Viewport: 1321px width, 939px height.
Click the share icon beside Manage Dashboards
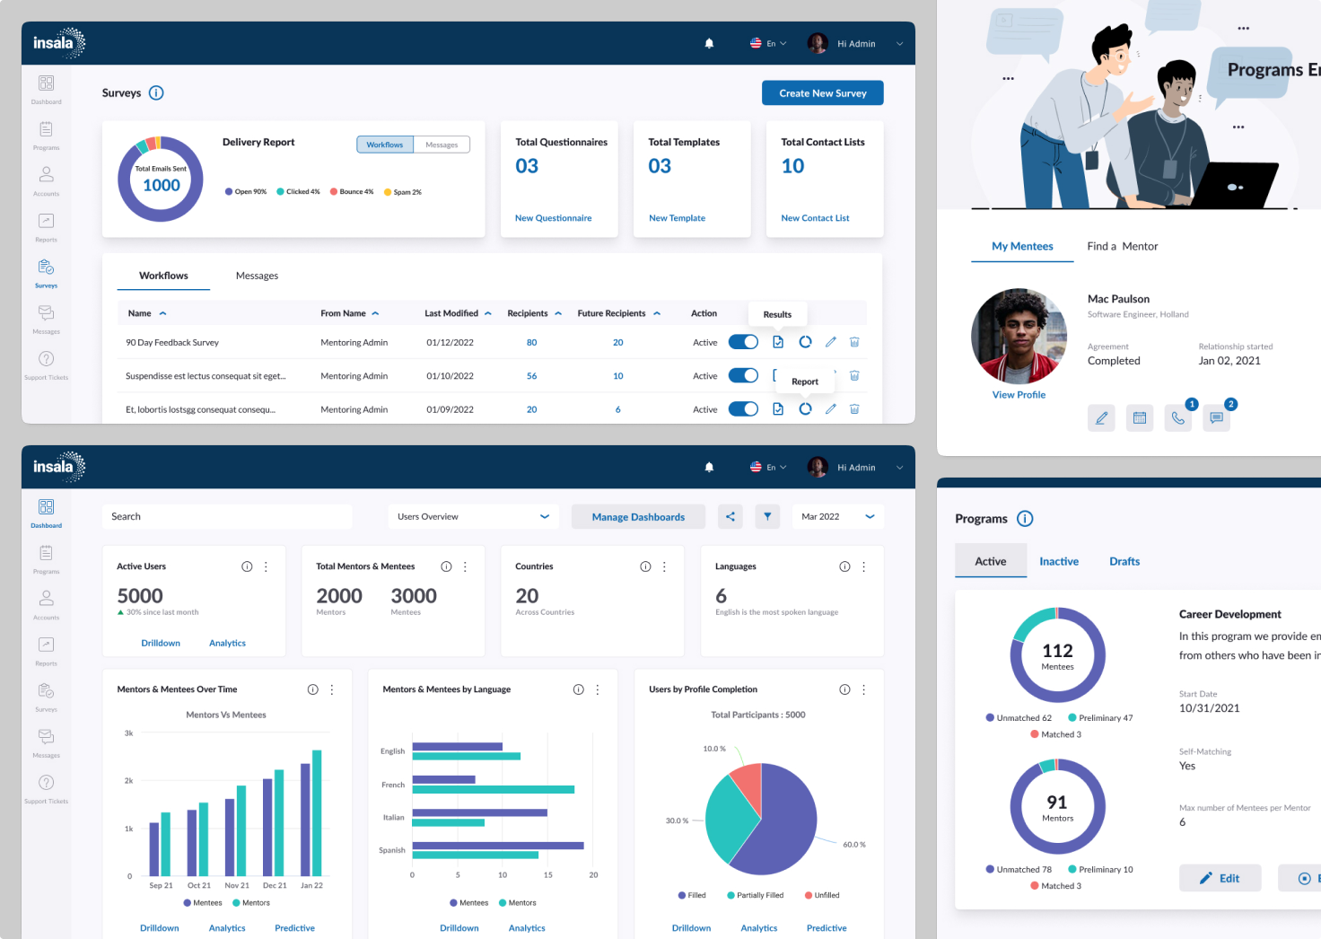730,516
